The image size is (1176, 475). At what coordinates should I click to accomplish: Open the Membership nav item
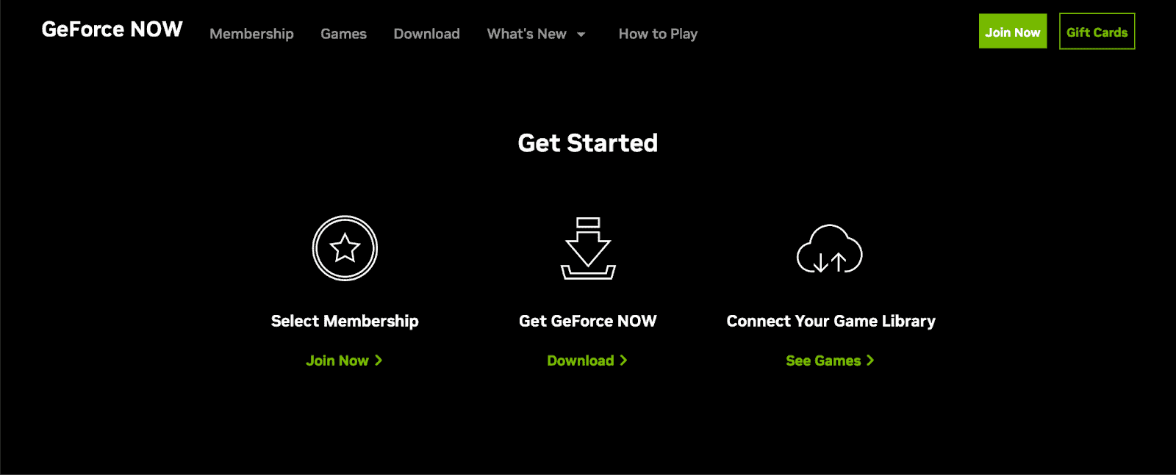(251, 34)
